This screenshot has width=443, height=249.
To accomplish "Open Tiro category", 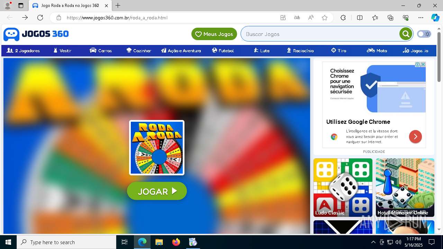I will click(x=338, y=50).
